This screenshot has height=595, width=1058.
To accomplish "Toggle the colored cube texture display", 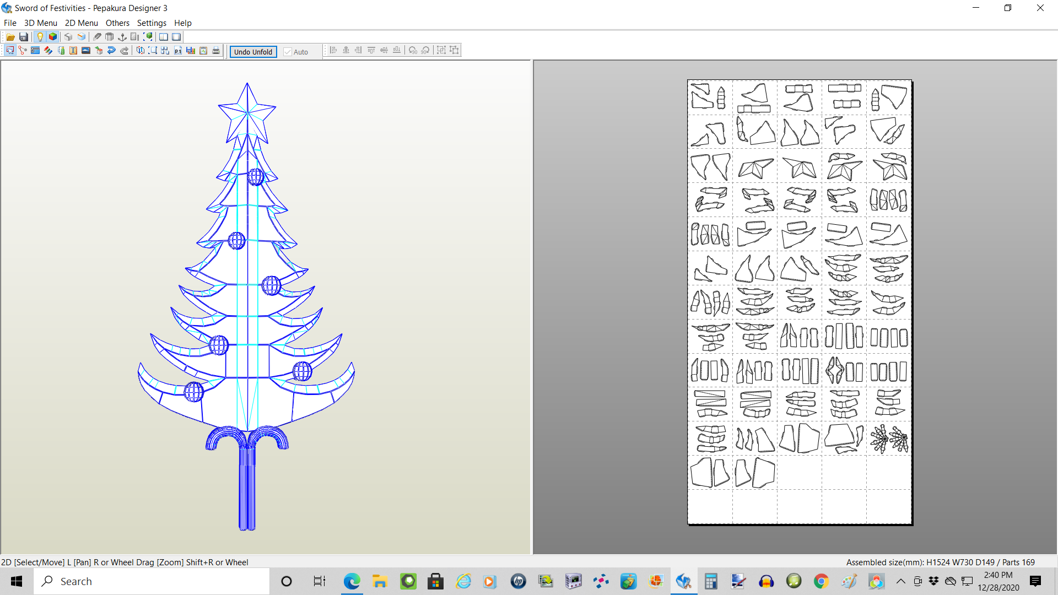I will click(x=53, y=37).
